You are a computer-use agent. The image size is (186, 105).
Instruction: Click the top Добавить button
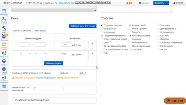[161, 3]
